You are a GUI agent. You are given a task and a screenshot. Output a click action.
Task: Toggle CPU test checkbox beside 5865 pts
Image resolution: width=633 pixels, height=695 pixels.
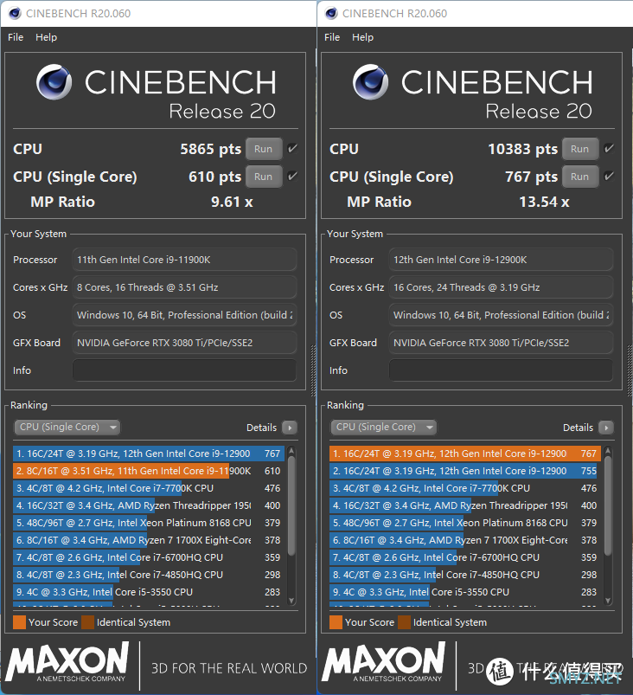(x=292, y=149)
